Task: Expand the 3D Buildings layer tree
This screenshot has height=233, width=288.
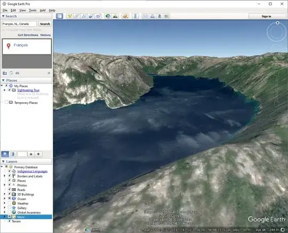Action: click(x=5, y=194)
